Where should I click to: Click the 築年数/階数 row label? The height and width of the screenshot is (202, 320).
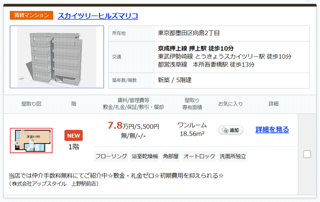tap(124, 80)
